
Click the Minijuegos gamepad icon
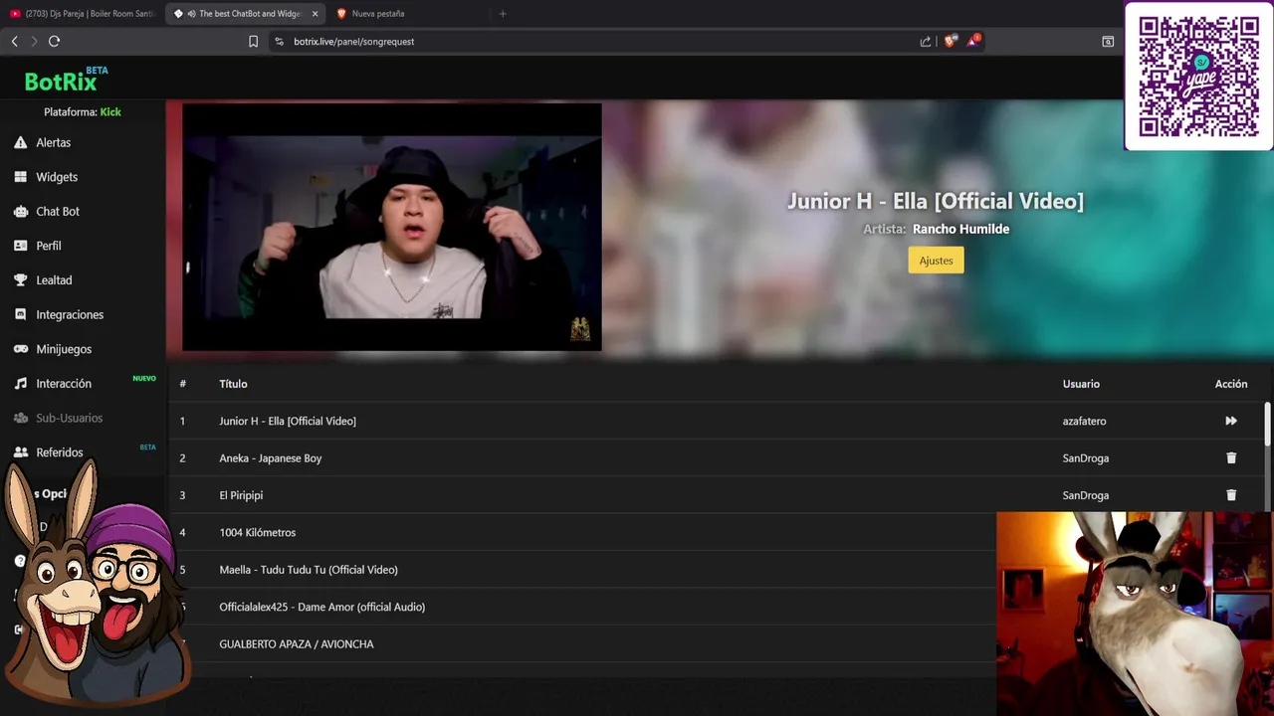pos(20,349)
